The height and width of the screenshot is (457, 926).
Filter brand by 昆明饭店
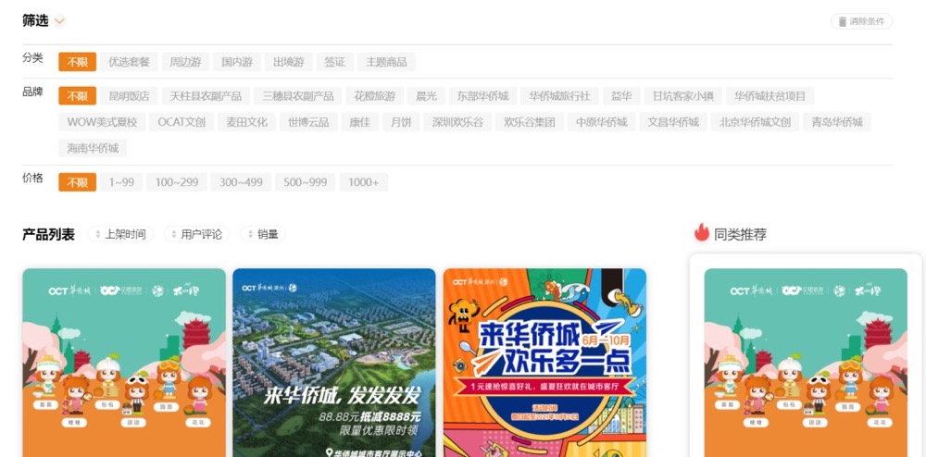click(129, 95)
